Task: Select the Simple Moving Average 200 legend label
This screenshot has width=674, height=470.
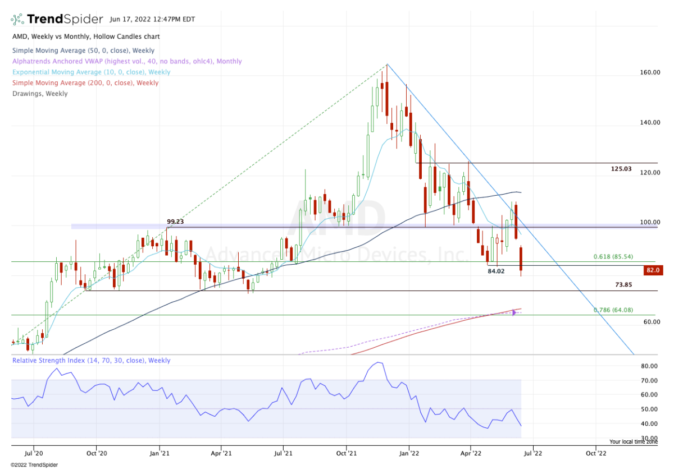Action: pyautogui.click(x=85, y=82)
